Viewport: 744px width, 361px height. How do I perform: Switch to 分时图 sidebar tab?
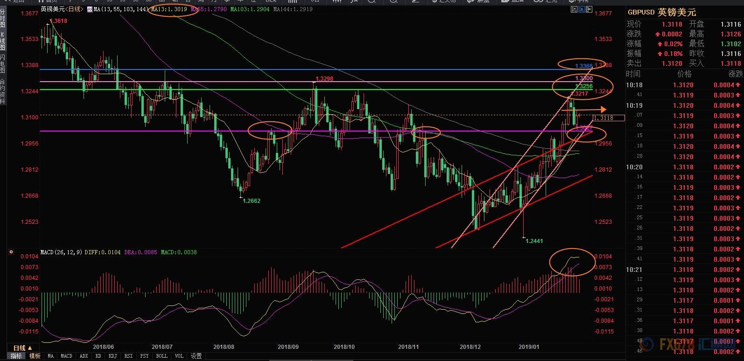pyautogui.click(x=2, y=17)
